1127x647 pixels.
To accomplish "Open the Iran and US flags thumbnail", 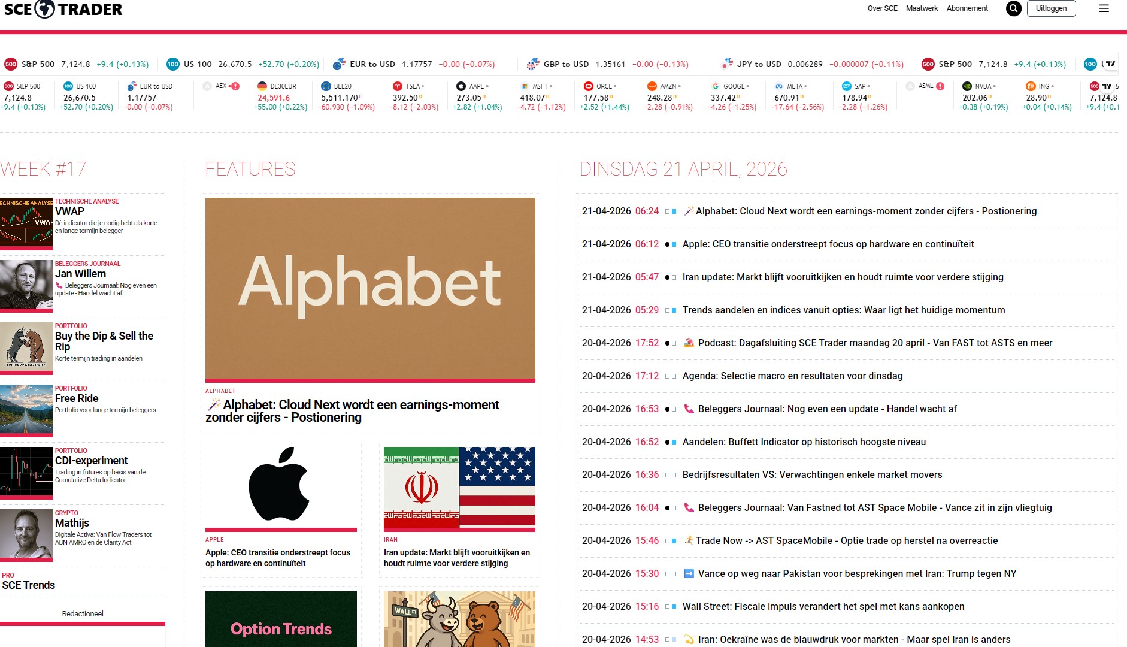I will click(459, 488).
